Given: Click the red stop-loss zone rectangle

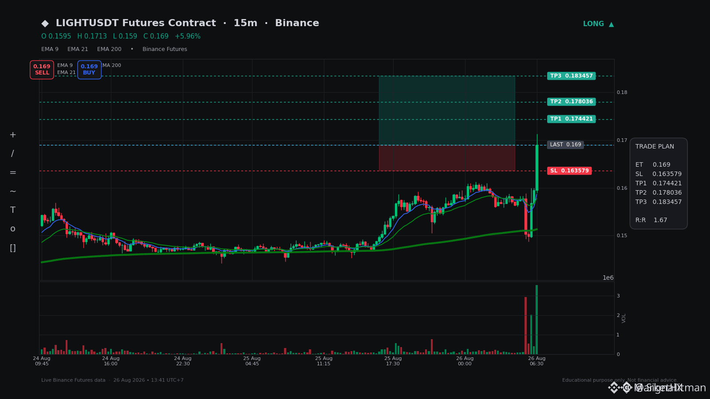Looking at the screenshot, I should tap(447, 158).
